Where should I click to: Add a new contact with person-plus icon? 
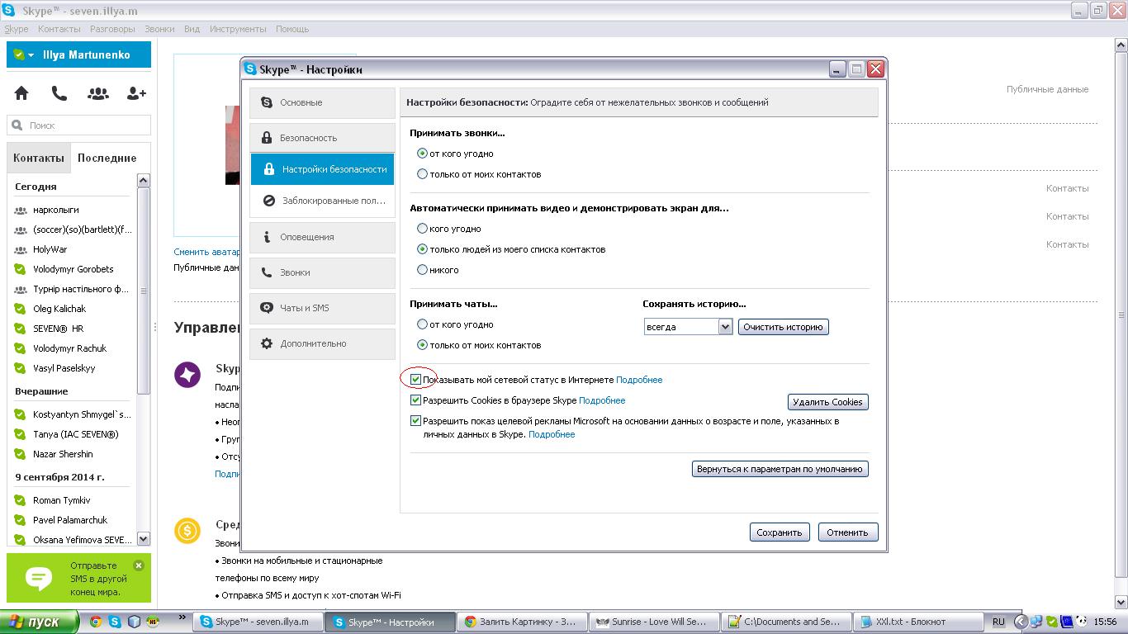coord(136,93)
